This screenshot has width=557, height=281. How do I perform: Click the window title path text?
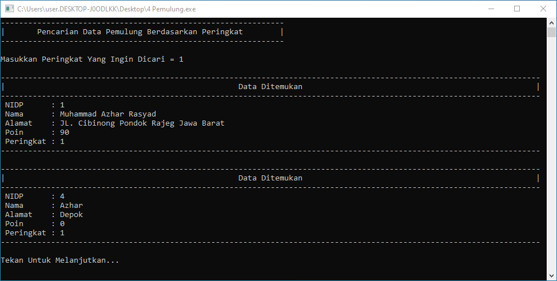click(x=106, y=9)
